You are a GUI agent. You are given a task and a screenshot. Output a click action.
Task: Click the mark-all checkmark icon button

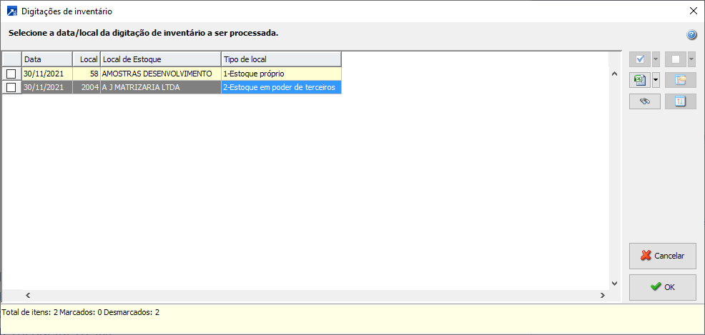click(640, 59)
